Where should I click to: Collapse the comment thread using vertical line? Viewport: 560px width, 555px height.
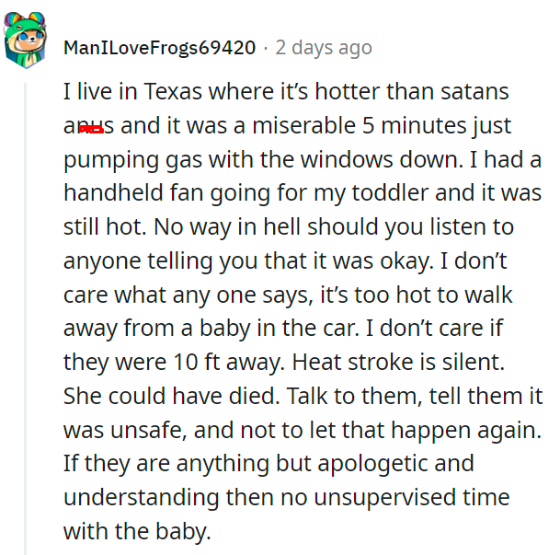pyautogui.click(x=26, y=318)
